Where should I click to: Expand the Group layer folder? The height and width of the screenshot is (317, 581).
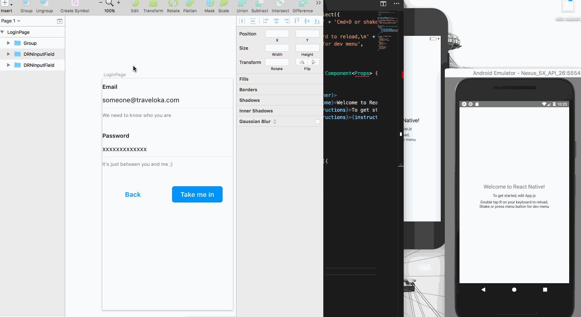[9, 43]
